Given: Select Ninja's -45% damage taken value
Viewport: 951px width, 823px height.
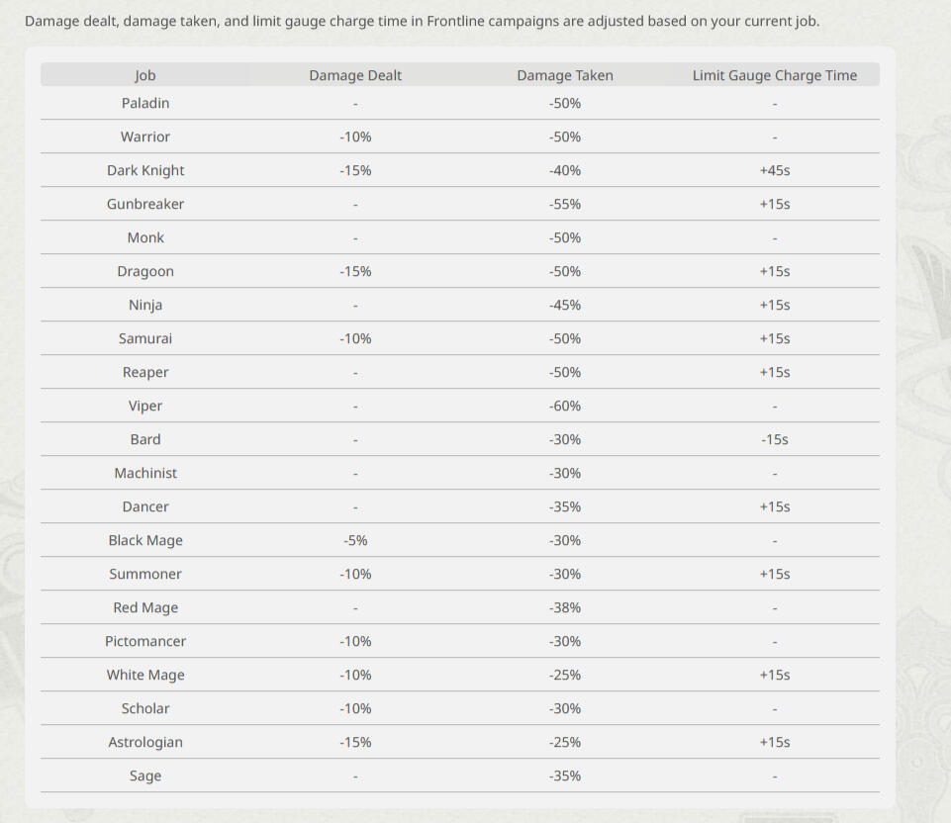Looking at the screenshot, I should pyautogui.click(x=565, y=305).
